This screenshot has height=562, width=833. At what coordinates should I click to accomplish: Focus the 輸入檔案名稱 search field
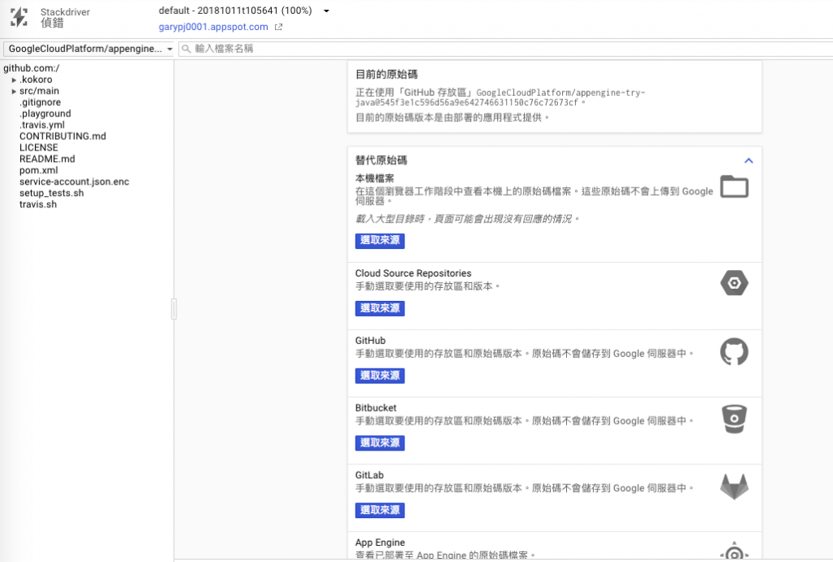click(x=505, y=49)
